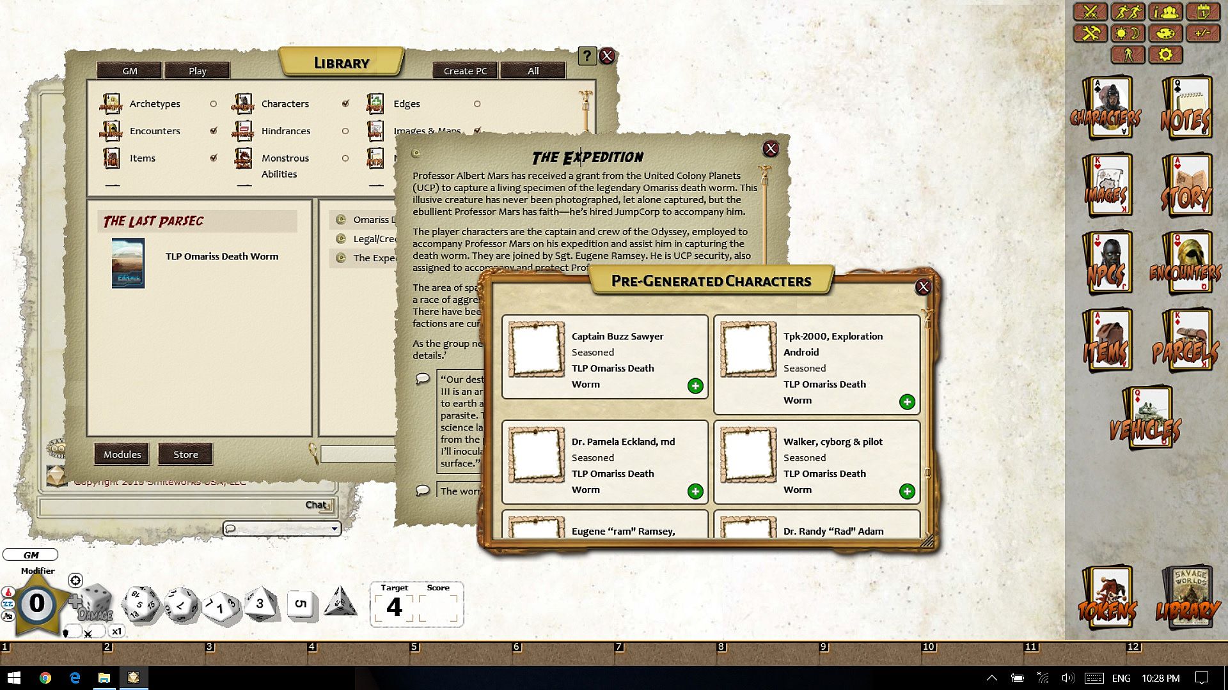Click the Library help question mark icon
The image size is (1228, 690).
tap(586, 56)
